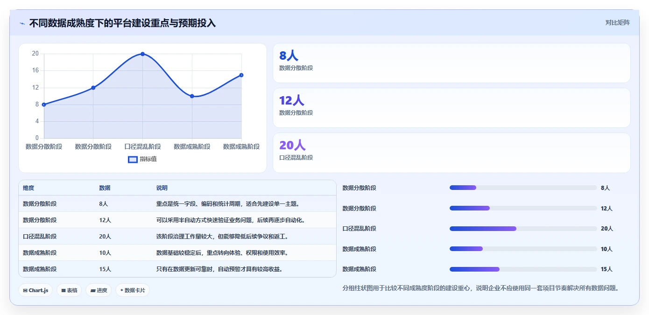Click the 15人 value beside progress bar
This screenshot has height=315, width=649.
(607, 269)
